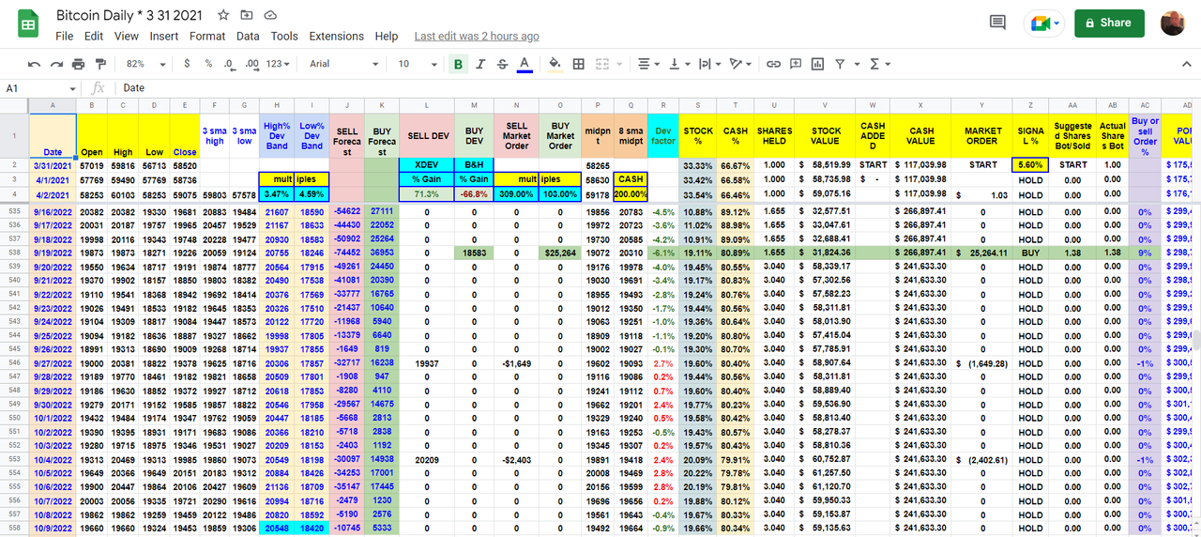The width and height of the screenshot is (1201, 537).
Task: Toggle Italic formatting
Action: [x=480, y=64]
